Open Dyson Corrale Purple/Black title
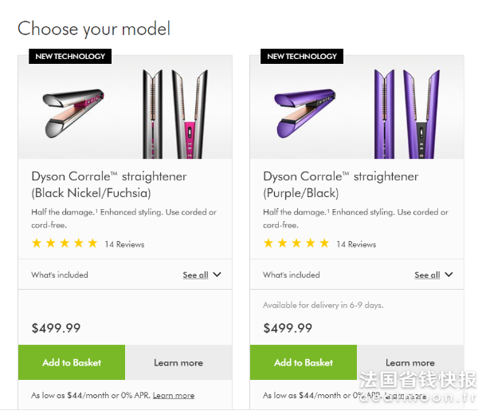 click(340, 184)
